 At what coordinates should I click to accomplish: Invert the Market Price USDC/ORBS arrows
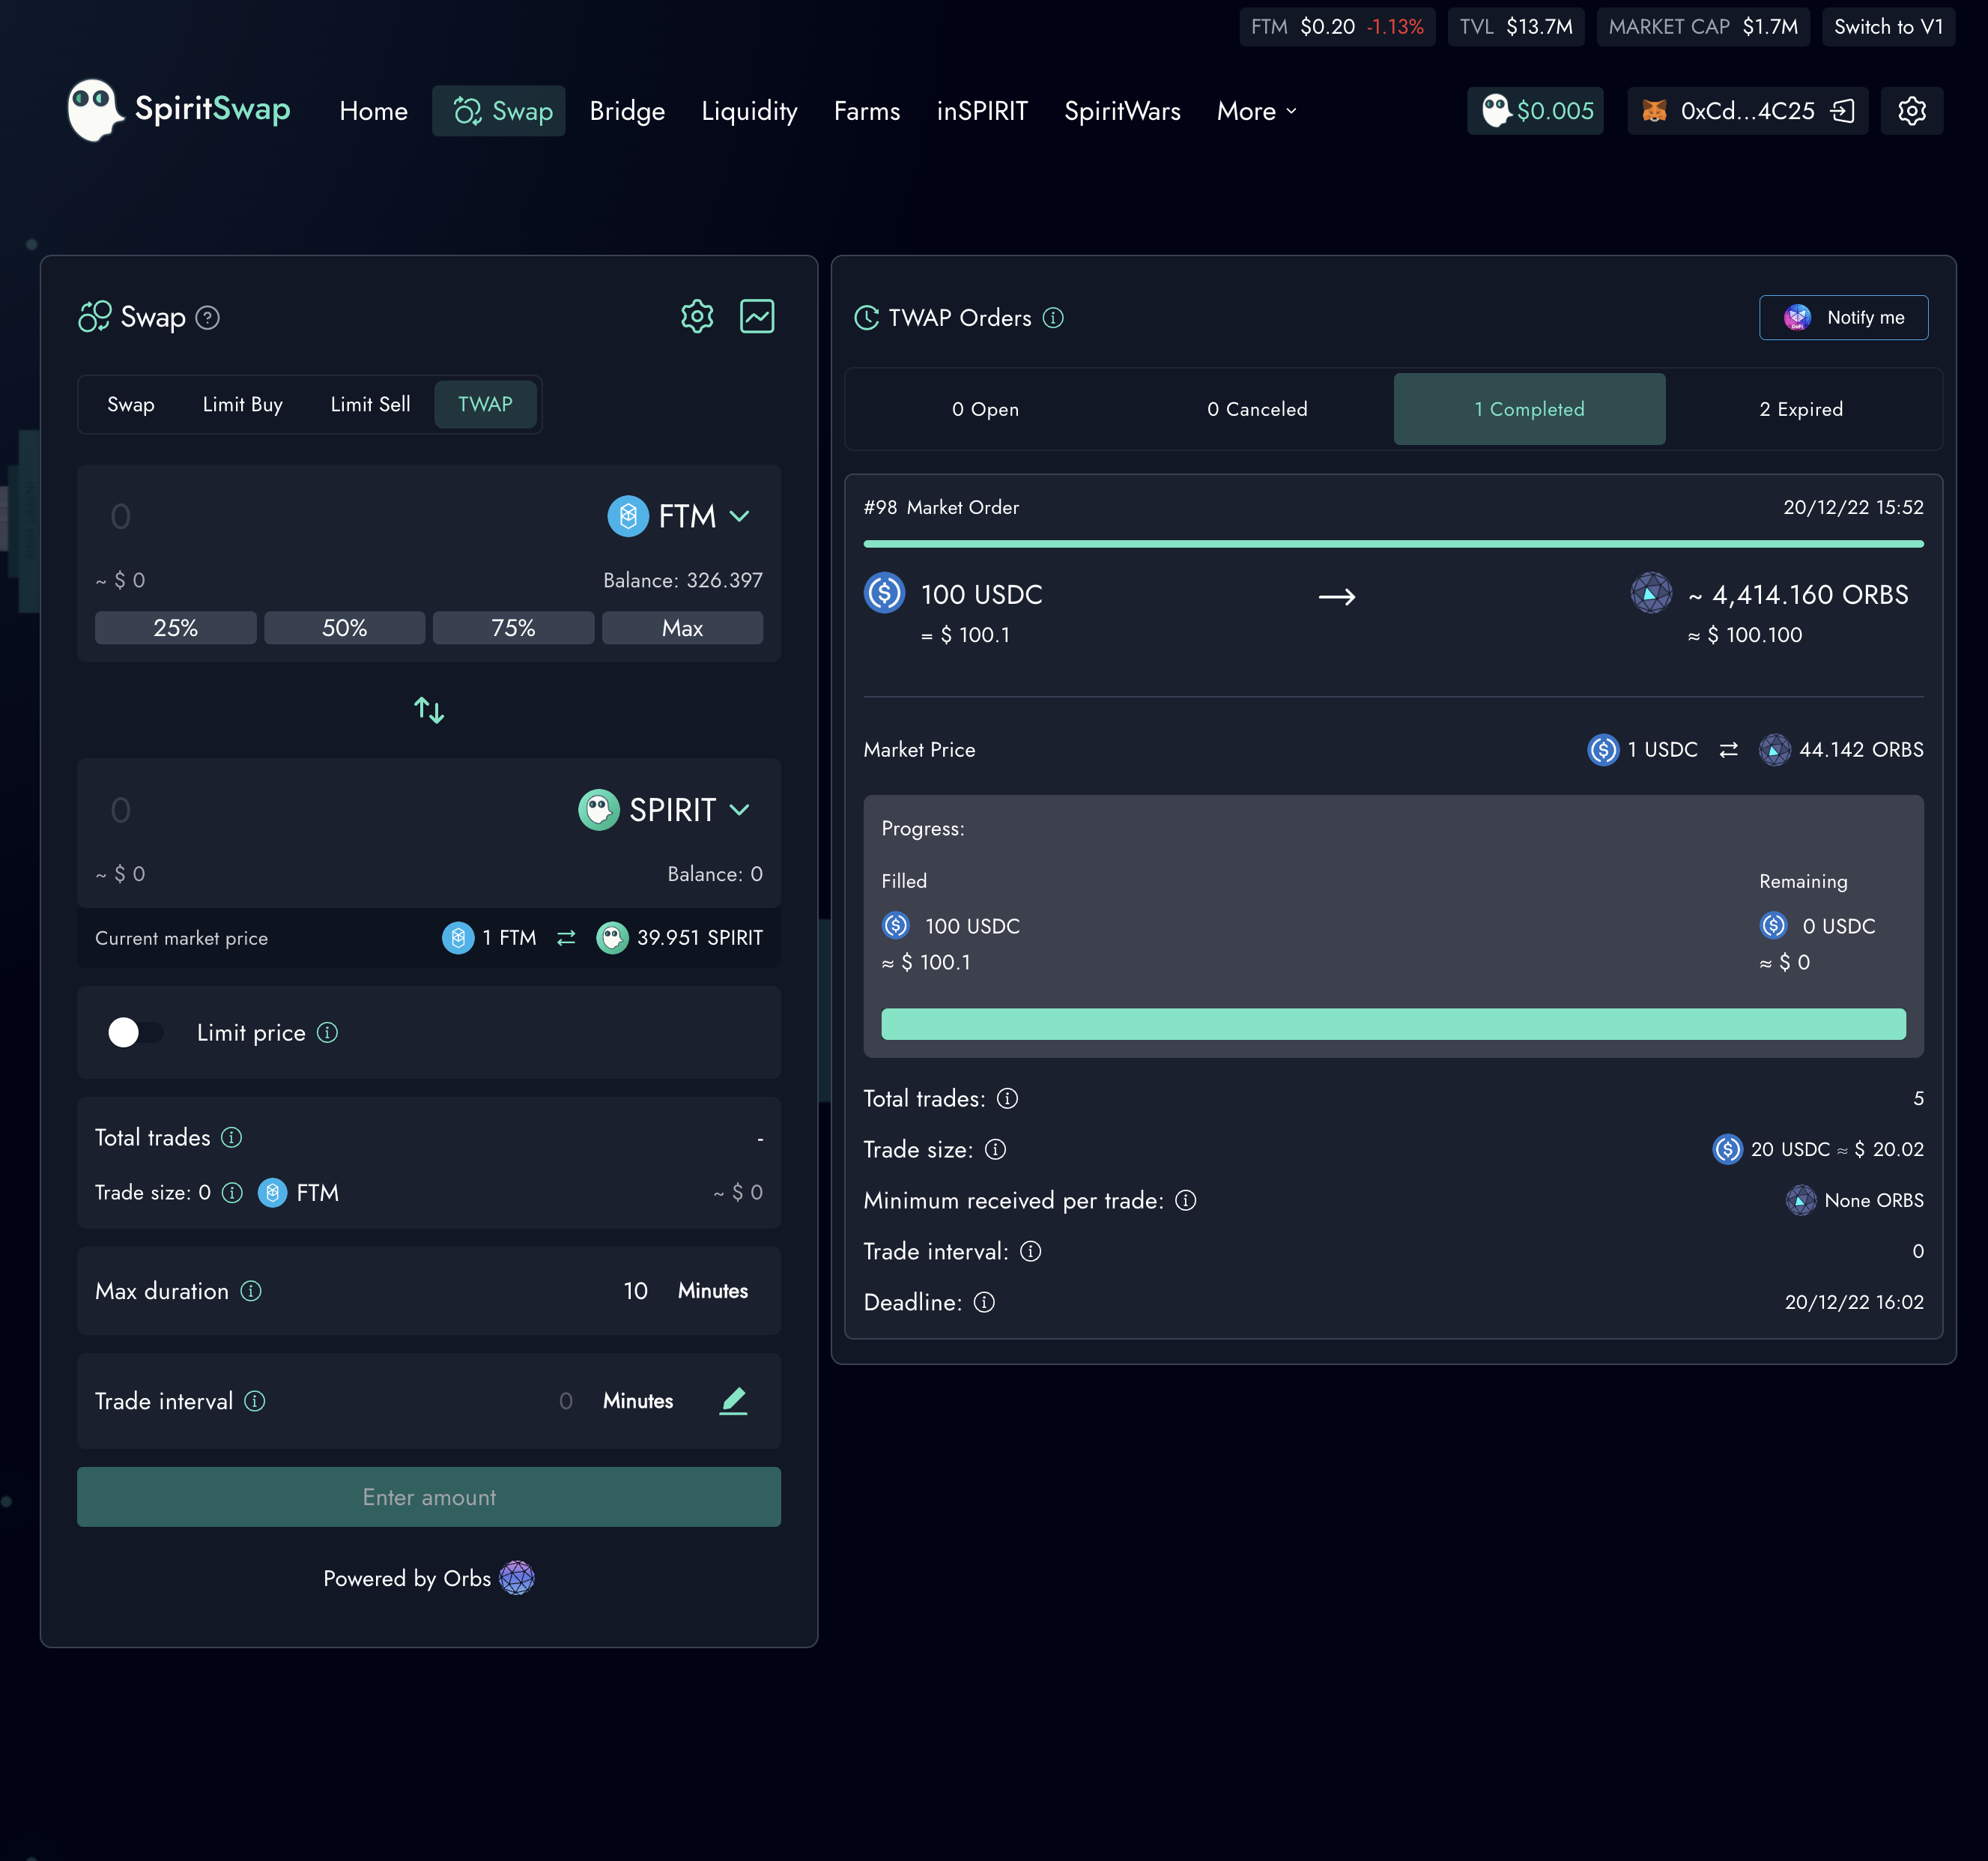pyautogui.click(x=1728, y=750)
